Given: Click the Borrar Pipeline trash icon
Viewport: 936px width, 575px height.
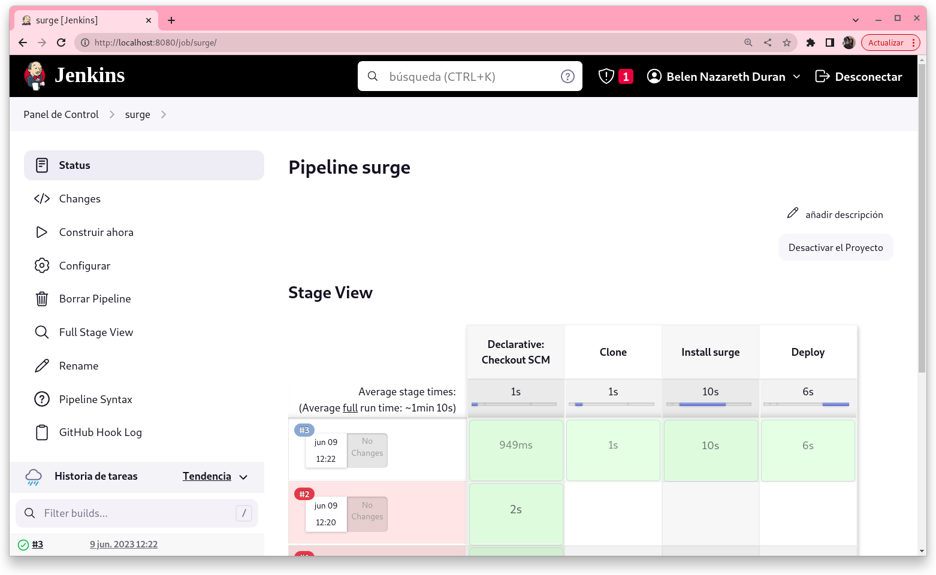Looking at the screenshot, I should (42, 299).
